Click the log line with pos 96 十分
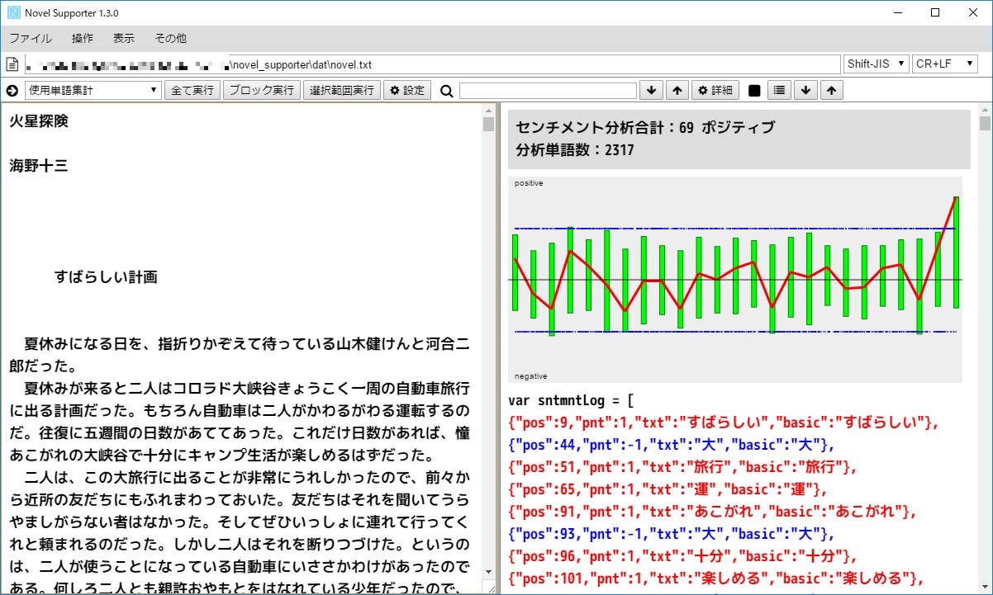 [x=684, y=556]
